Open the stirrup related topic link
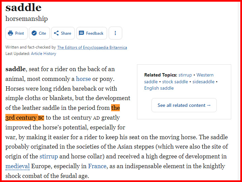This screenshot has width=242, height=182. pyautogui.click(x=185, y=75)
